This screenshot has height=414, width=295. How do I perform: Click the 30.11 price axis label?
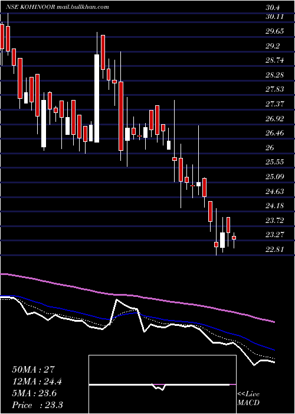point(274,17)
